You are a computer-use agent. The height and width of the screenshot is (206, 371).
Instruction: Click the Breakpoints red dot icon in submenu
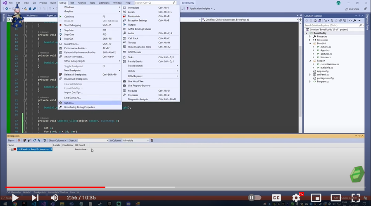point(124,16)
